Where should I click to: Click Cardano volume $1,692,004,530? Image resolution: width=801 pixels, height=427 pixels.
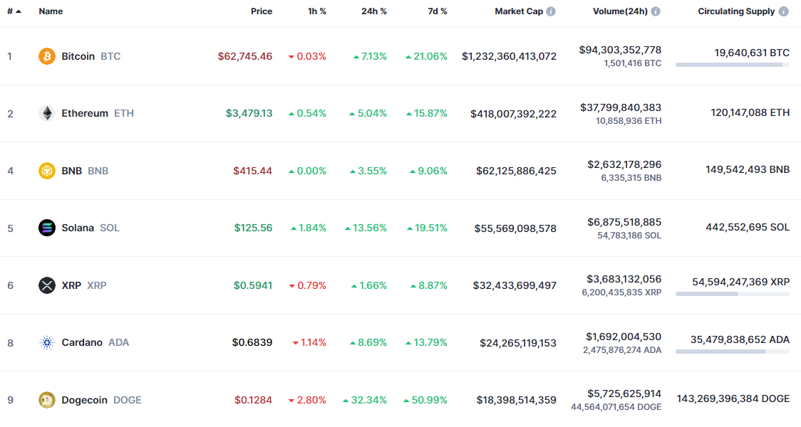click(624, 337)
